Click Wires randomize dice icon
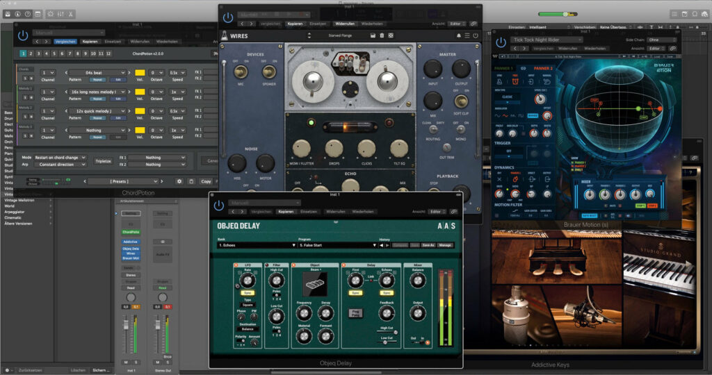Image resolution: width=712 pixels, height=375 pixels. pos(391,35)
